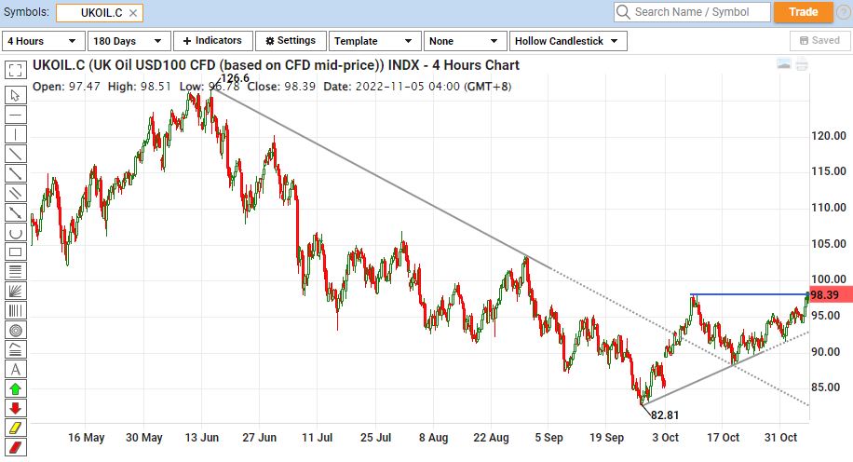Expand the Hollow Candlestick chart type dropdown
This screenshot has height=462, width=853.
tap(568, 41)
